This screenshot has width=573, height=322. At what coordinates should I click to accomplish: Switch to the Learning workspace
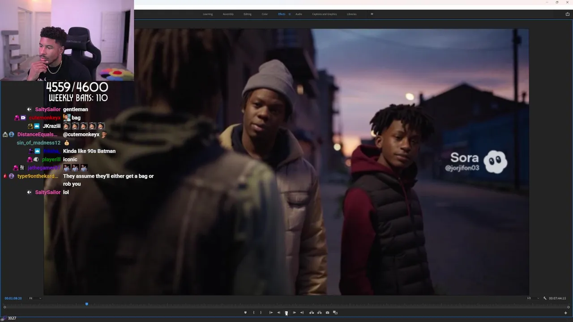pyautogui.click(x=208, y=14)
